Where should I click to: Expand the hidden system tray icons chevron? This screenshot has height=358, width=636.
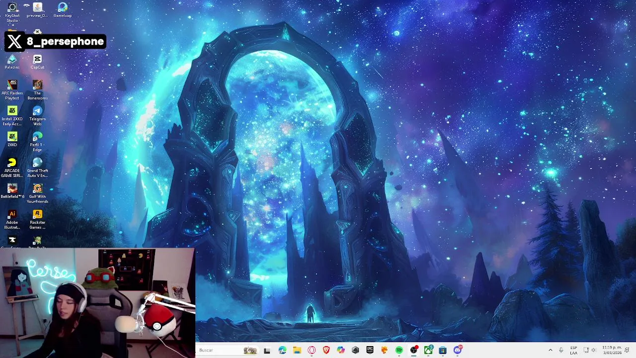coord(550,350)
